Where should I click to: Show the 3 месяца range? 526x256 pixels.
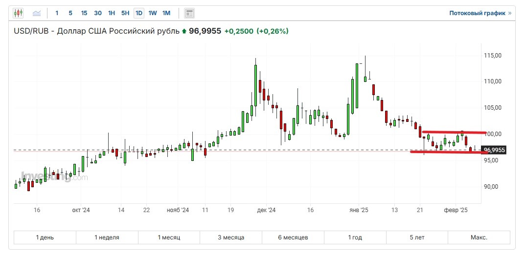pos(231,237)
